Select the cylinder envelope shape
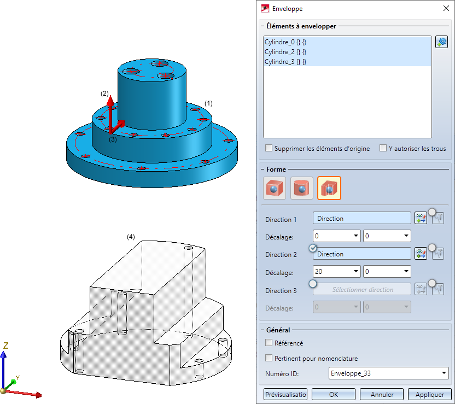 (301, 188)
